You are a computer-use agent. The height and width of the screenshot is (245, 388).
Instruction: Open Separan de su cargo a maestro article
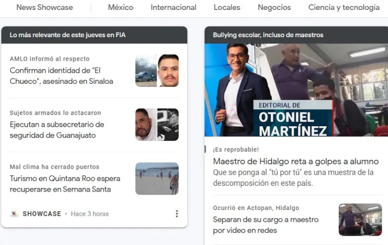(x=266, y=225)
